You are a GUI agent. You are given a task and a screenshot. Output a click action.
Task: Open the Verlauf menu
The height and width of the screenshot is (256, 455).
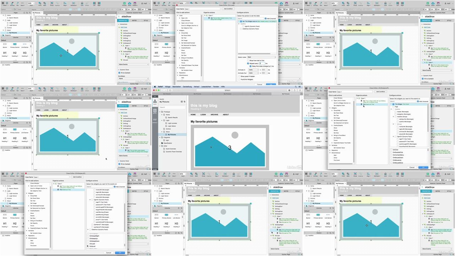pyautogui.click(x=196, y=86)
